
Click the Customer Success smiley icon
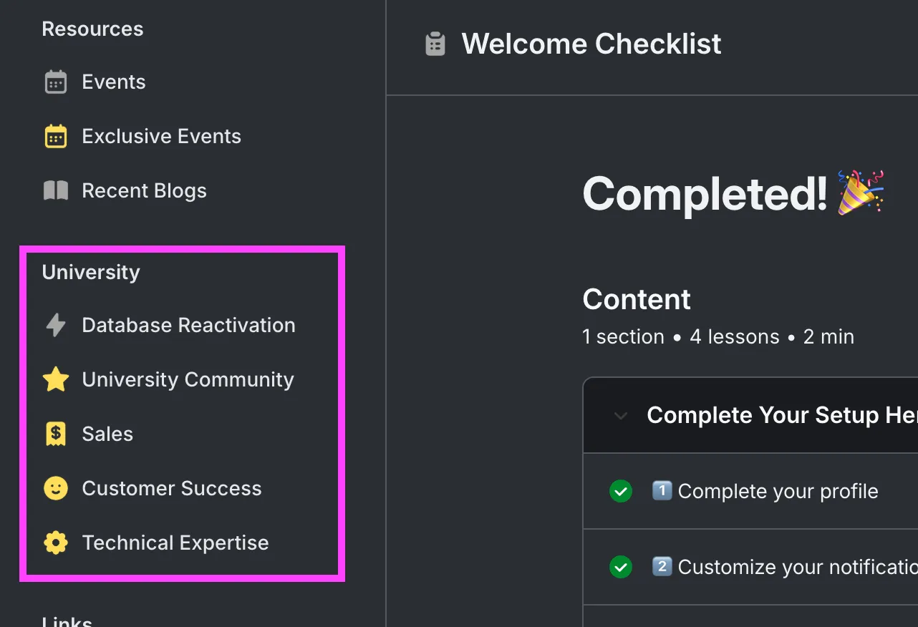56,489
